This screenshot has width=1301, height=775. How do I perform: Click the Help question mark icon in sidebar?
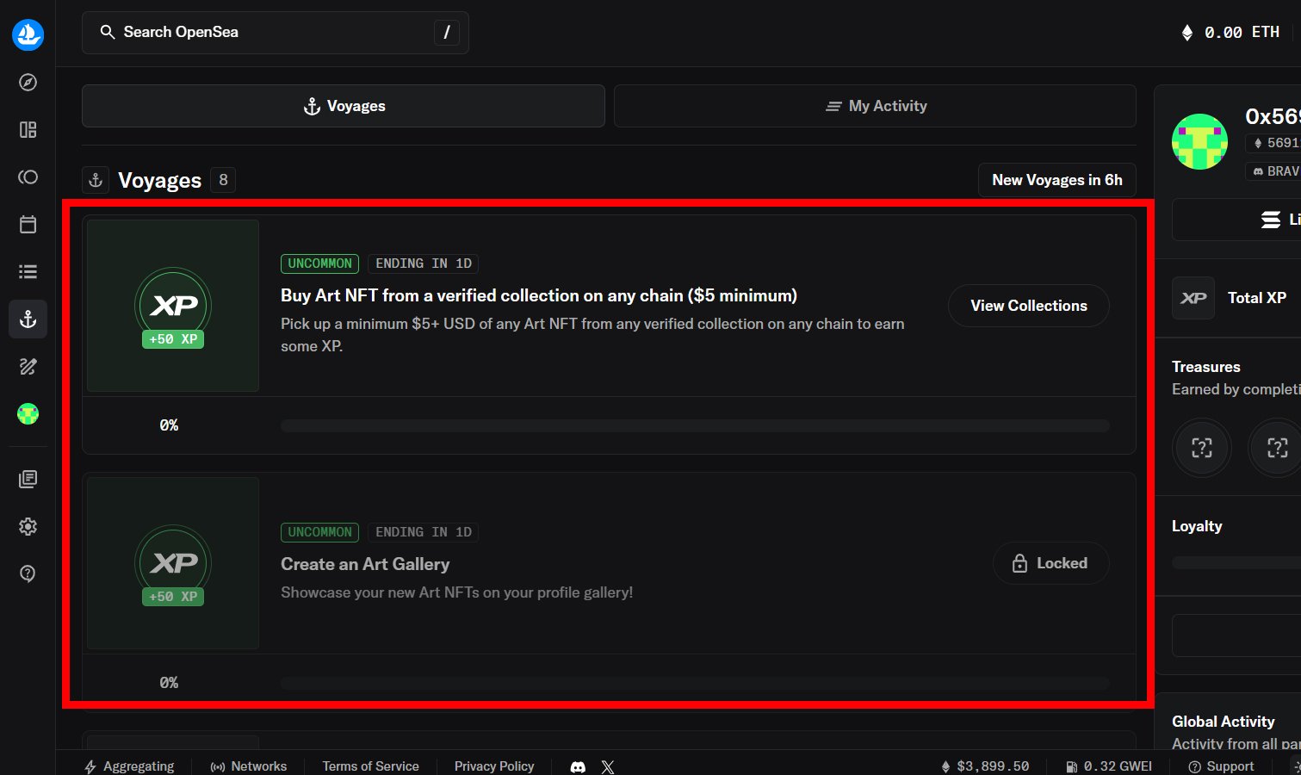click(28, 573)
